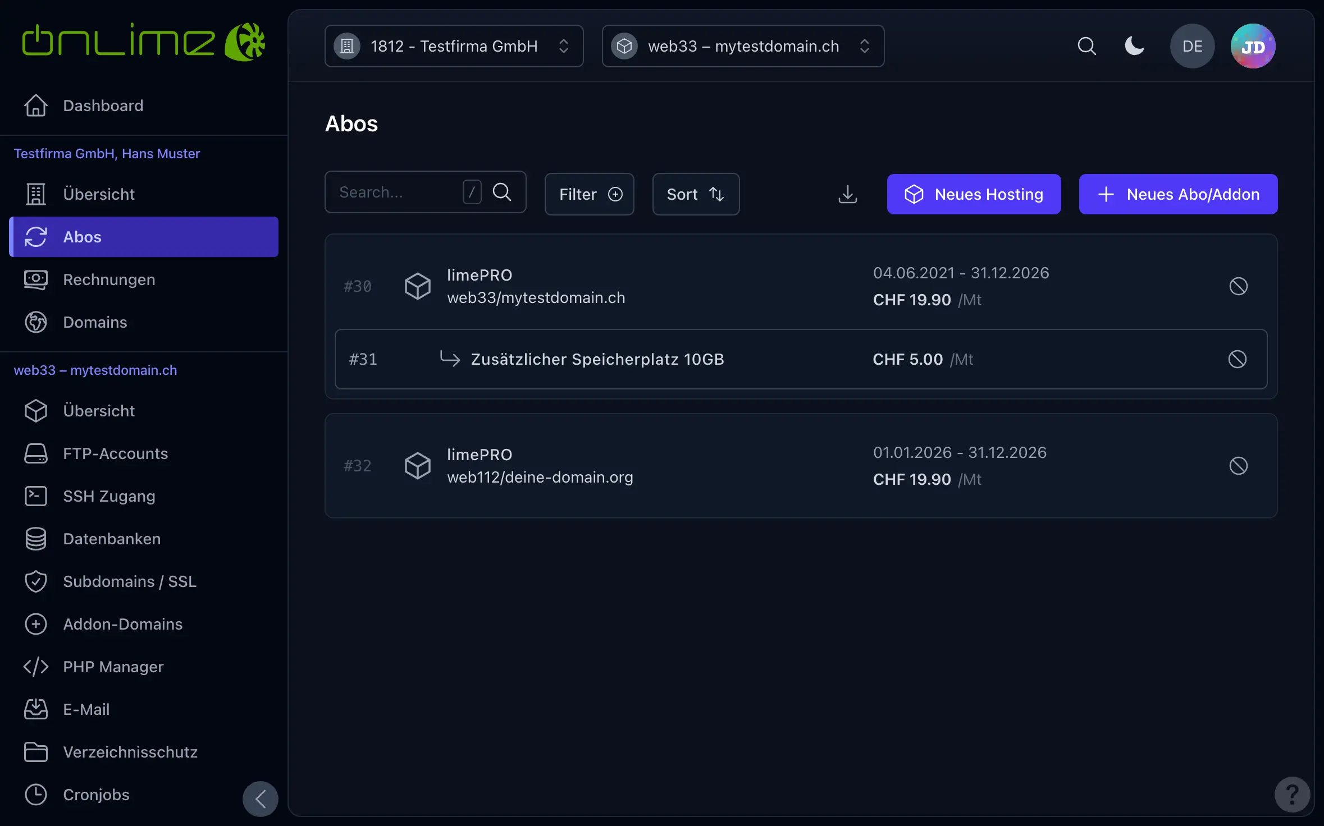Open the Filter options
The height and width of the screenshot is (826, 1324).
click(590, 194)
